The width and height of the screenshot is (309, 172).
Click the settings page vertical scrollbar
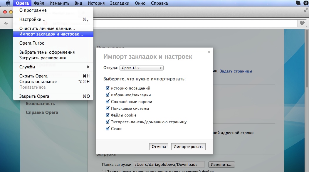(x=307, y=58)
